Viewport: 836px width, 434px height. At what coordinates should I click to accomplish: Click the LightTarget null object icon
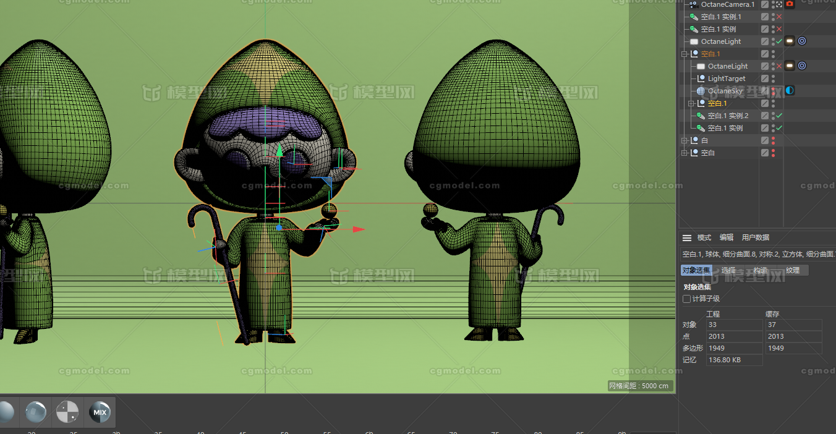click(x=701, y=79)
